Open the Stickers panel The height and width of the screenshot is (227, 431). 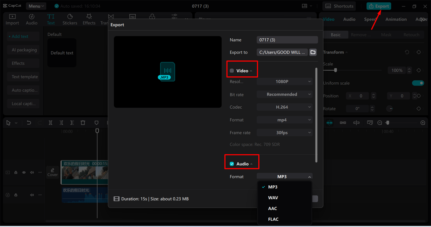[x=70, y=20]
